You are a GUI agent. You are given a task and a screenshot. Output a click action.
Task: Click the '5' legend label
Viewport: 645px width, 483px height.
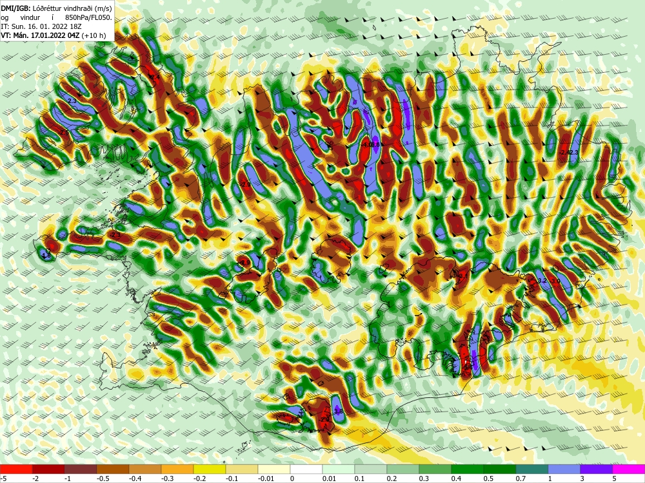[615, 478]
